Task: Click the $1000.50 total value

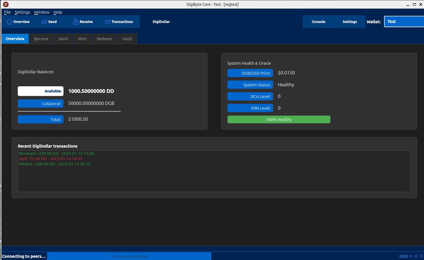Action: 78,119
